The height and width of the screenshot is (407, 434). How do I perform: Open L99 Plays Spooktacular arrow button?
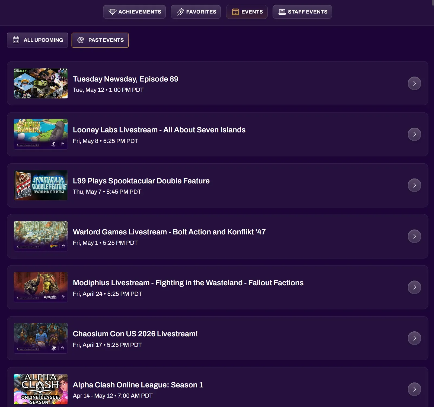click(x=414, y=185)
